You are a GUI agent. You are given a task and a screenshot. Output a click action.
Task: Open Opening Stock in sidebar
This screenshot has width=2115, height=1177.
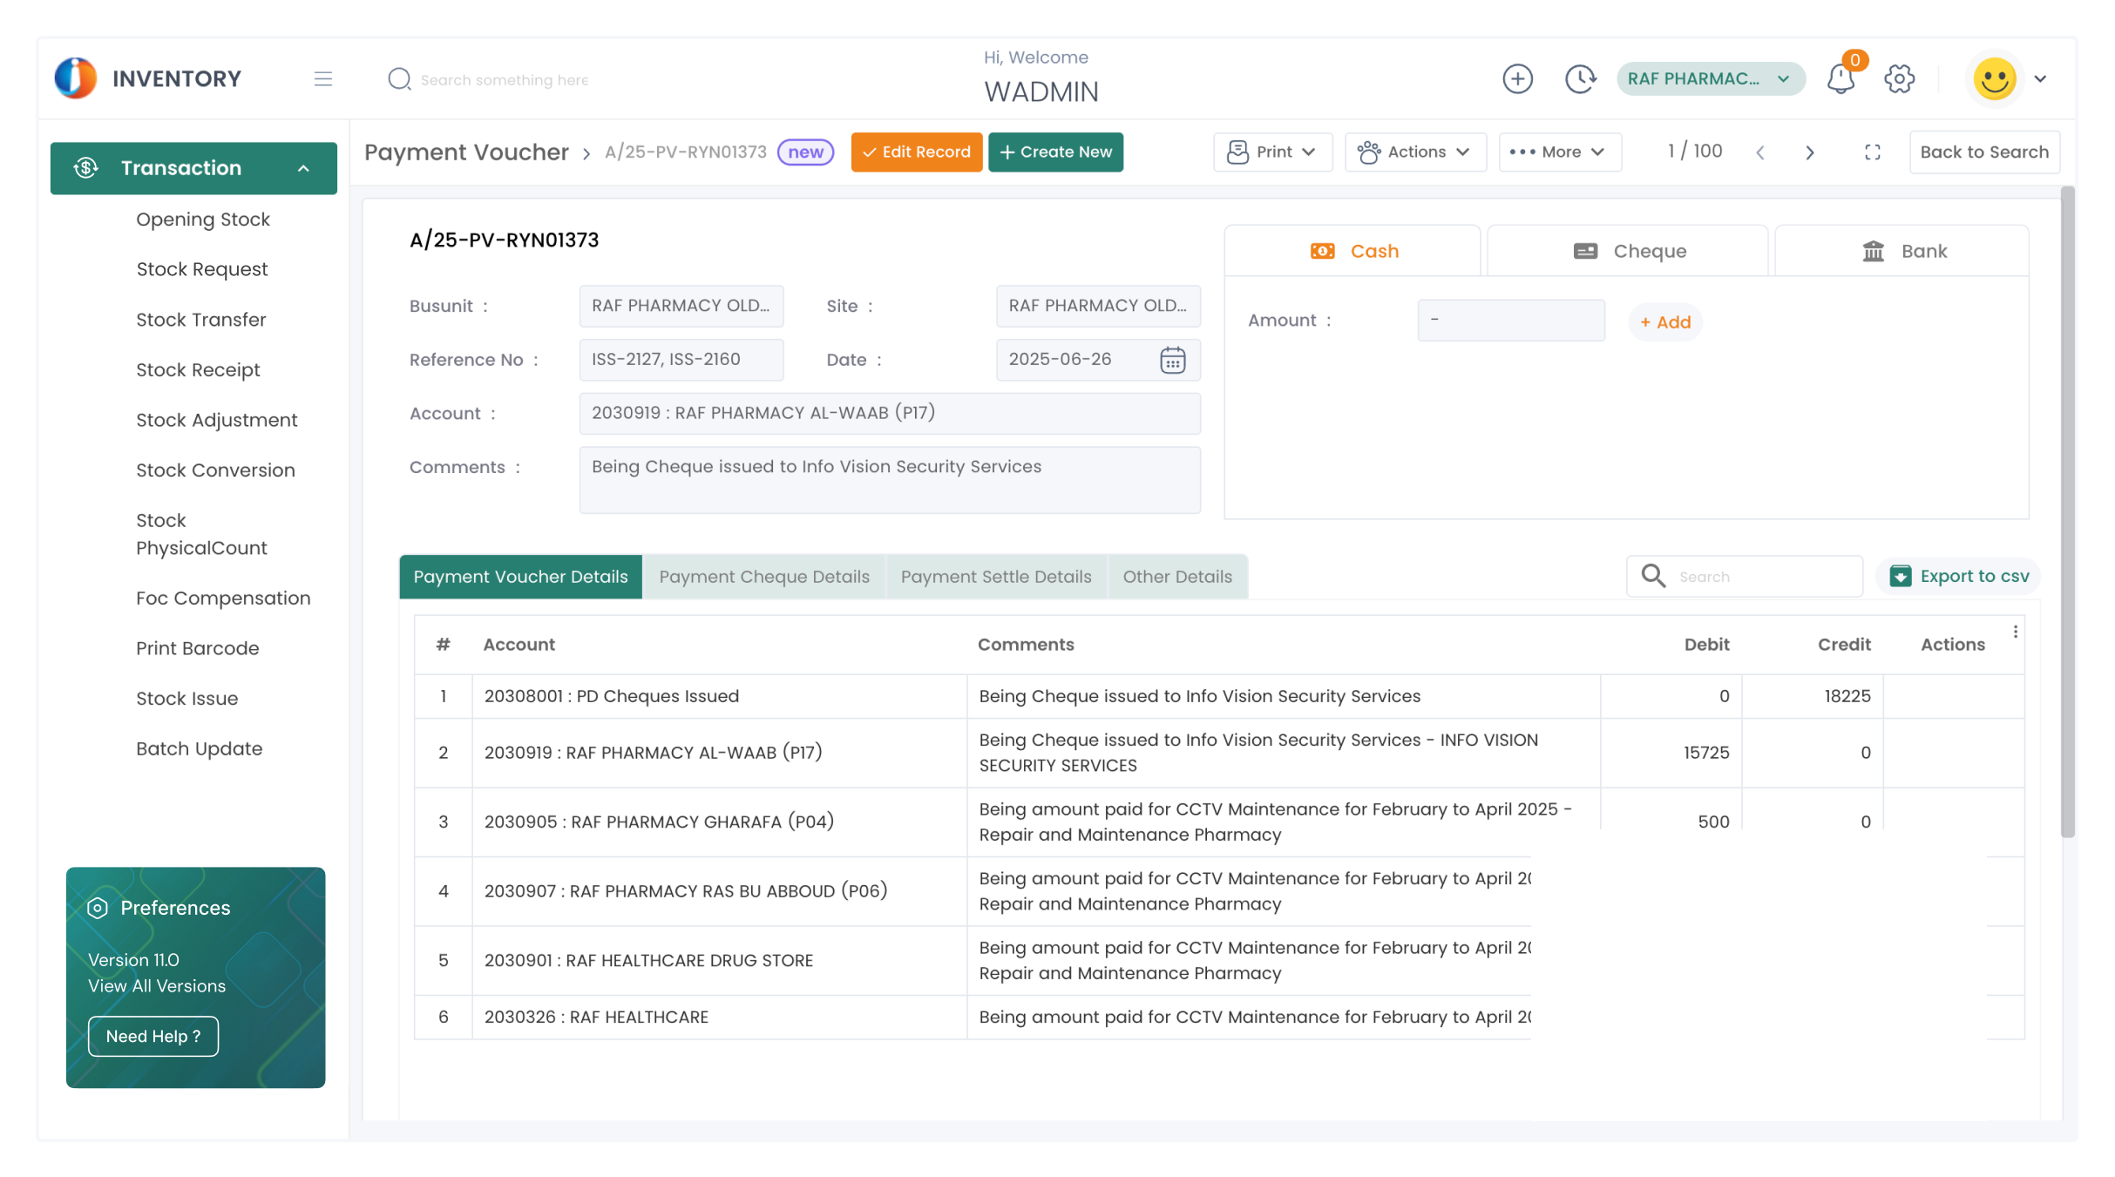(203, 220)
